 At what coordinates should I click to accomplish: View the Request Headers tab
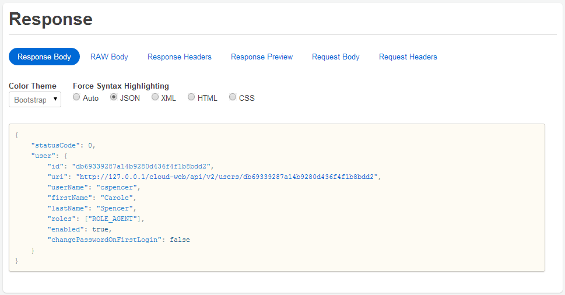(408, 57)
